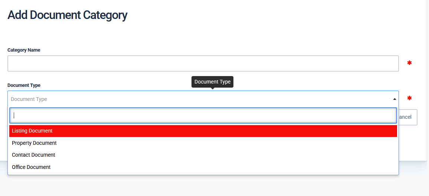Viewport: 429px width, 196px height.
Task: Select Office Document from the options
Action: [31, 167]
